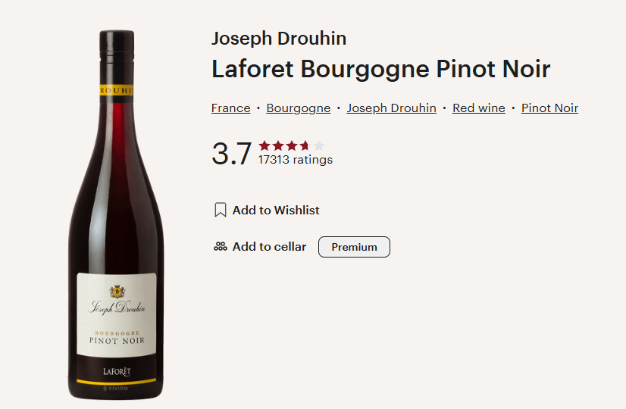
Task: Click the 3.7 average rating score
Action: tap(232, 154)
